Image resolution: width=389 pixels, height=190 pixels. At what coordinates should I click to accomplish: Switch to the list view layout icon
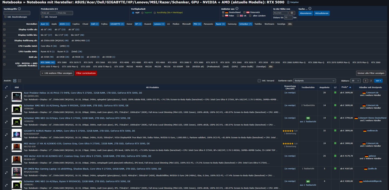tap(15, 81)
